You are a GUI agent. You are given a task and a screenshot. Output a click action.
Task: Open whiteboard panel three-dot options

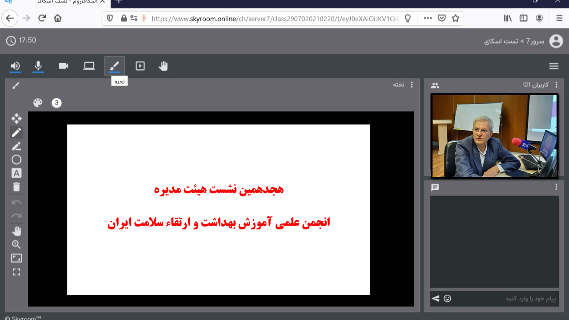412,84
